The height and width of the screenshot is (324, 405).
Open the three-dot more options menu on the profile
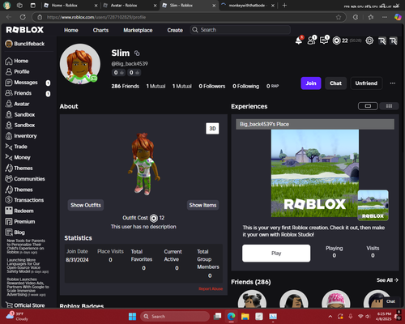click(x=393, y=83)
